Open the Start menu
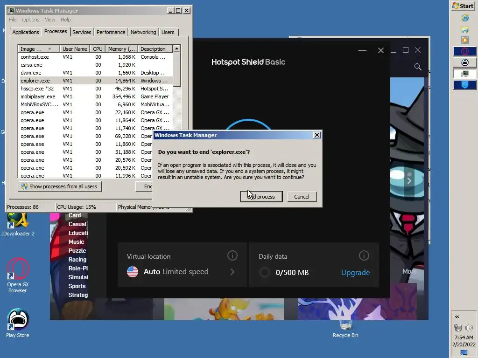Image resolution: width=478 pixels, height=358 pixels. click(x=463, y=6)
